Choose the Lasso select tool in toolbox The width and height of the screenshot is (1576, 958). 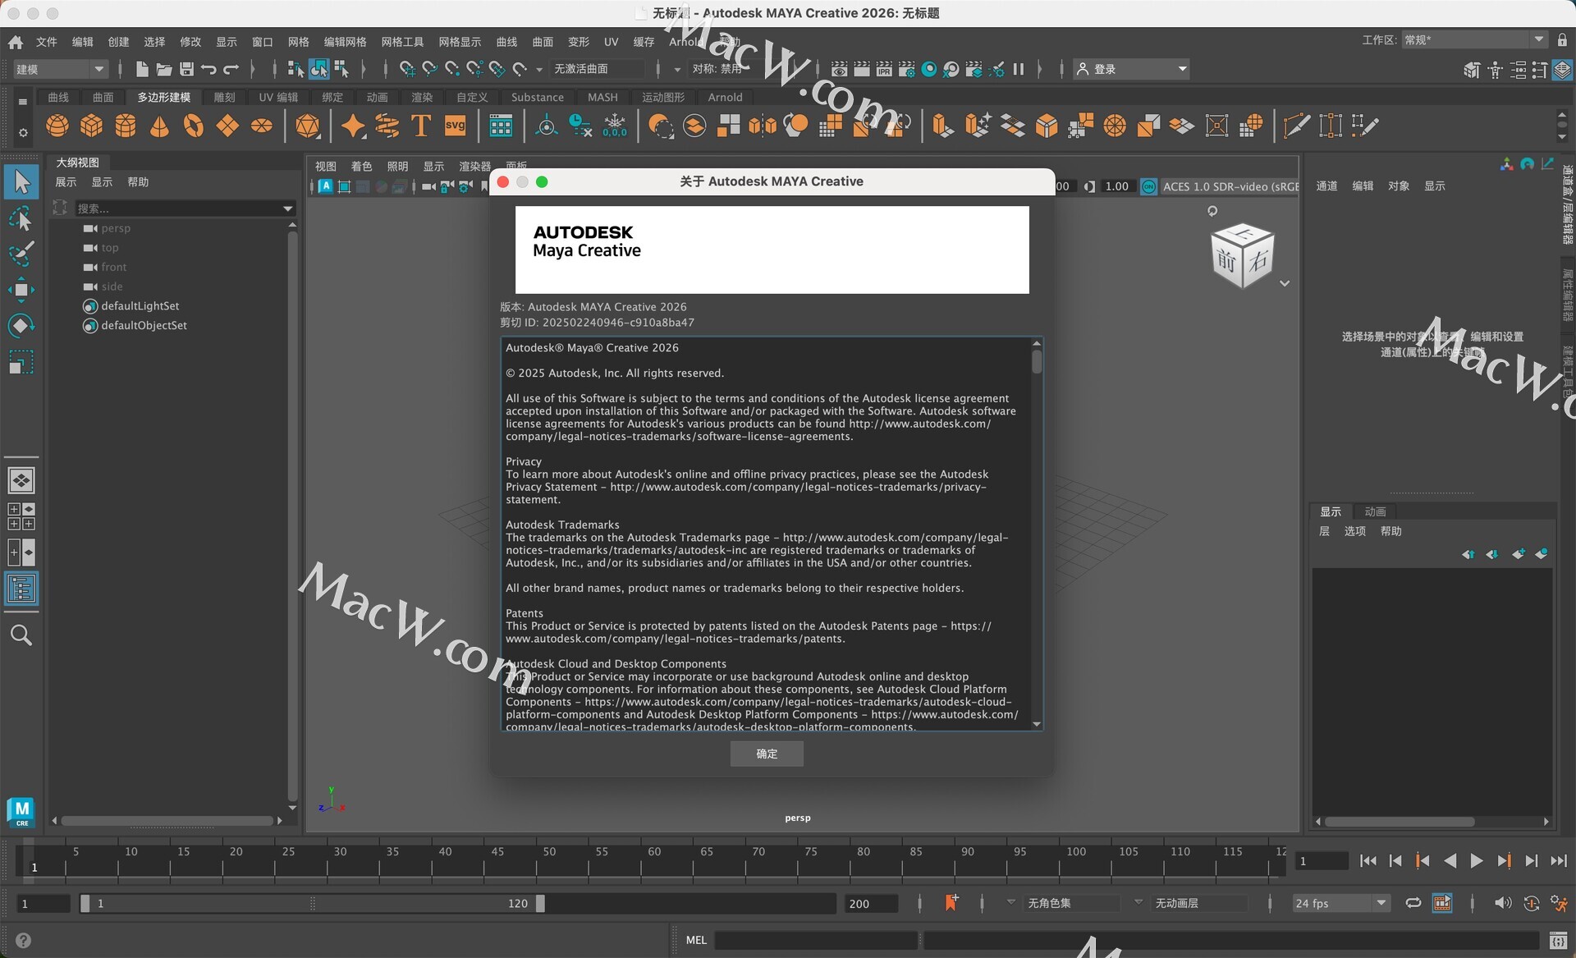pos(21,218)
